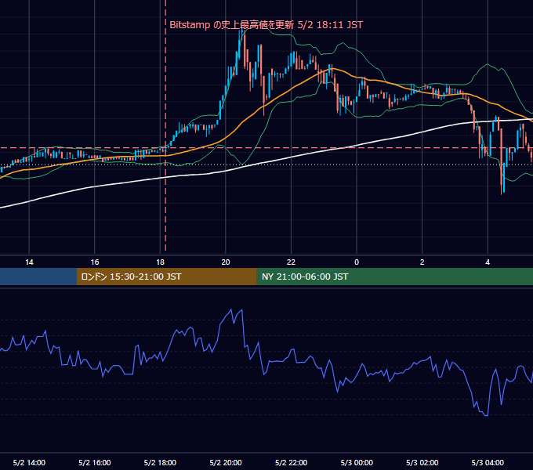Click the 0 hour axis label
The image size is (533, 470).
click(357, 262)
